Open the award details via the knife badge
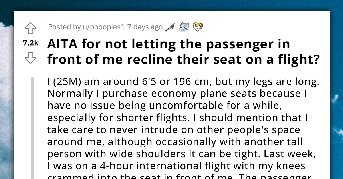This screenshot has width=343, height=179. tap(170, 26)
